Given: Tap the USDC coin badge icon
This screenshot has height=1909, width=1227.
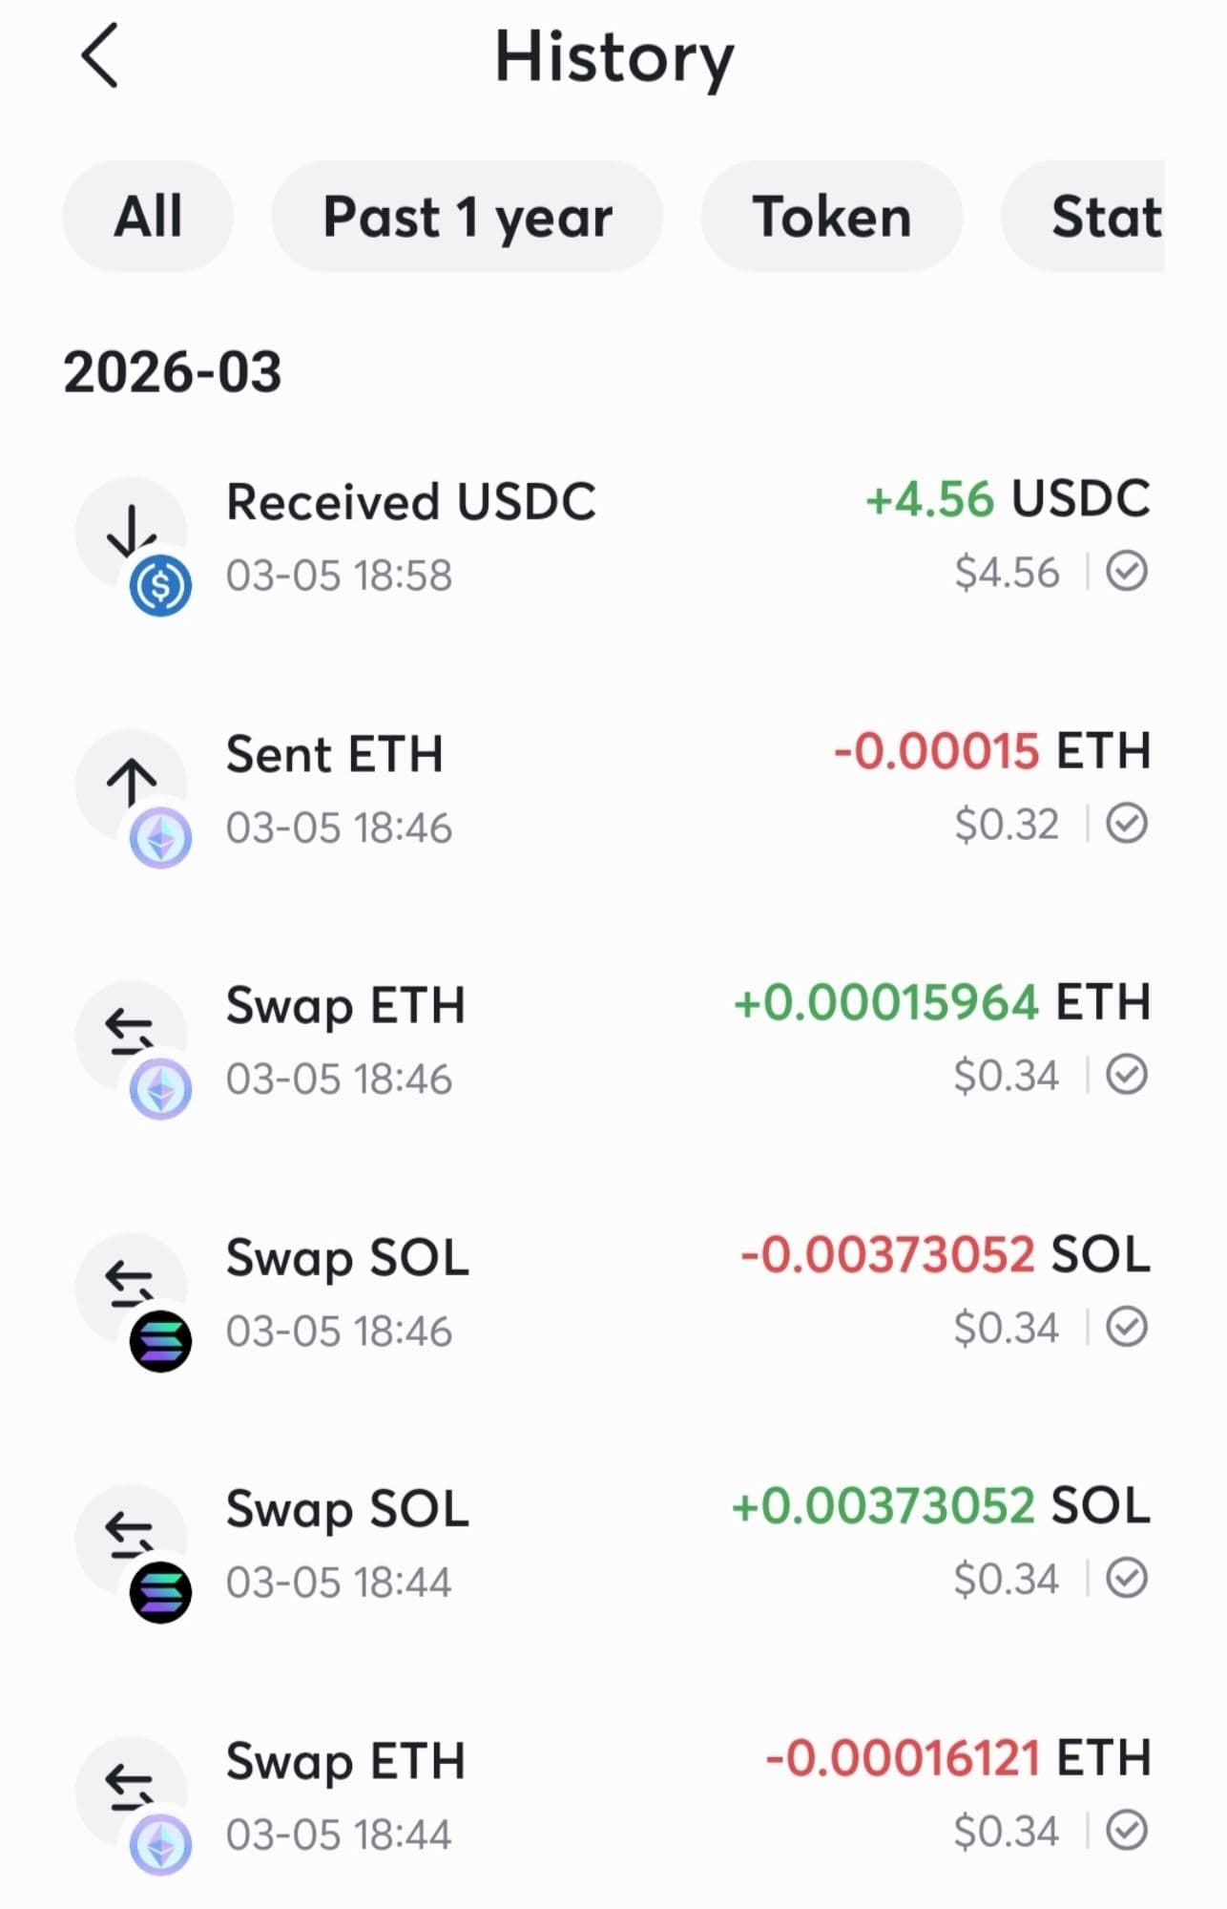Looking at the screenshot, I should point(160,585).
